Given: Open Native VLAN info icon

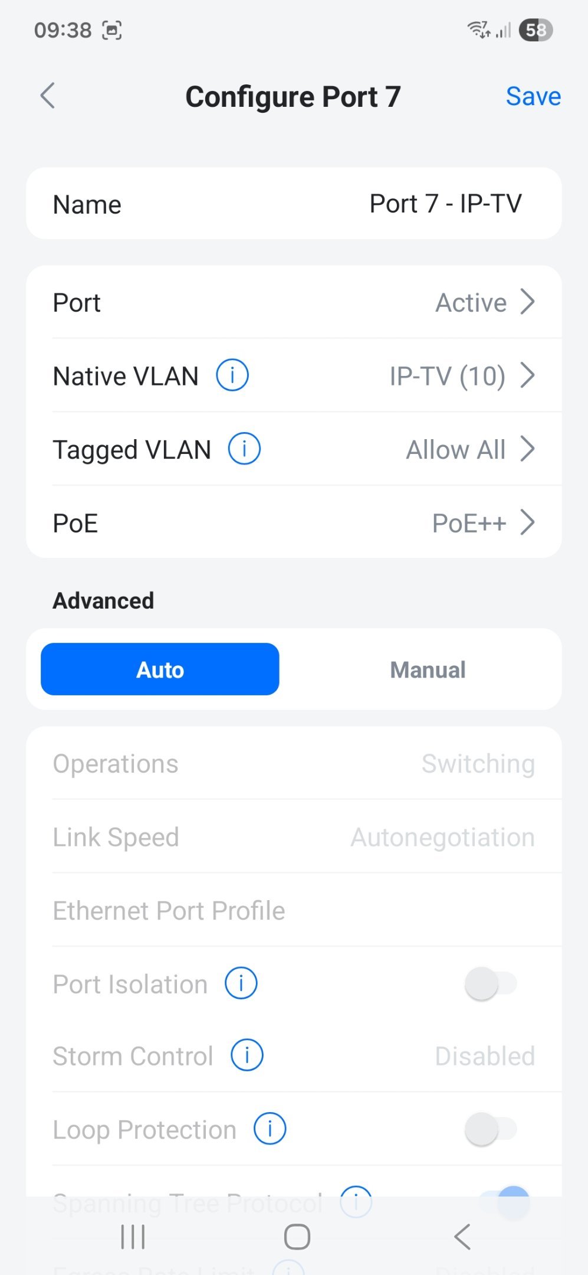Looking at the screenshot, I should tap(232, 375).
